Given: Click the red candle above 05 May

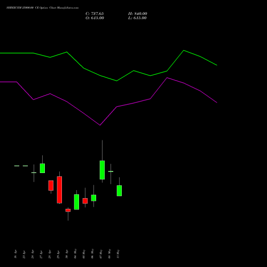Looking at the screenshot, I should (85, 201).
